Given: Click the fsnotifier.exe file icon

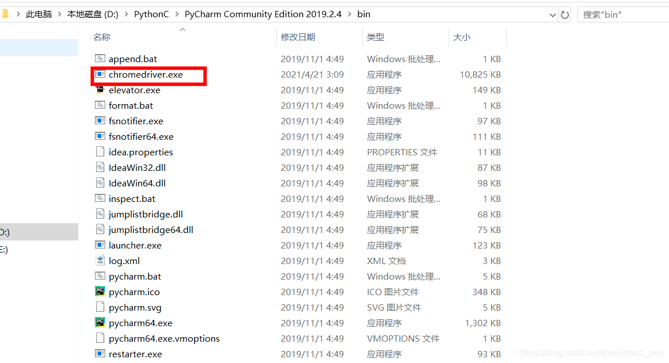Looking at the screenshot, I should tap(100, 121).
